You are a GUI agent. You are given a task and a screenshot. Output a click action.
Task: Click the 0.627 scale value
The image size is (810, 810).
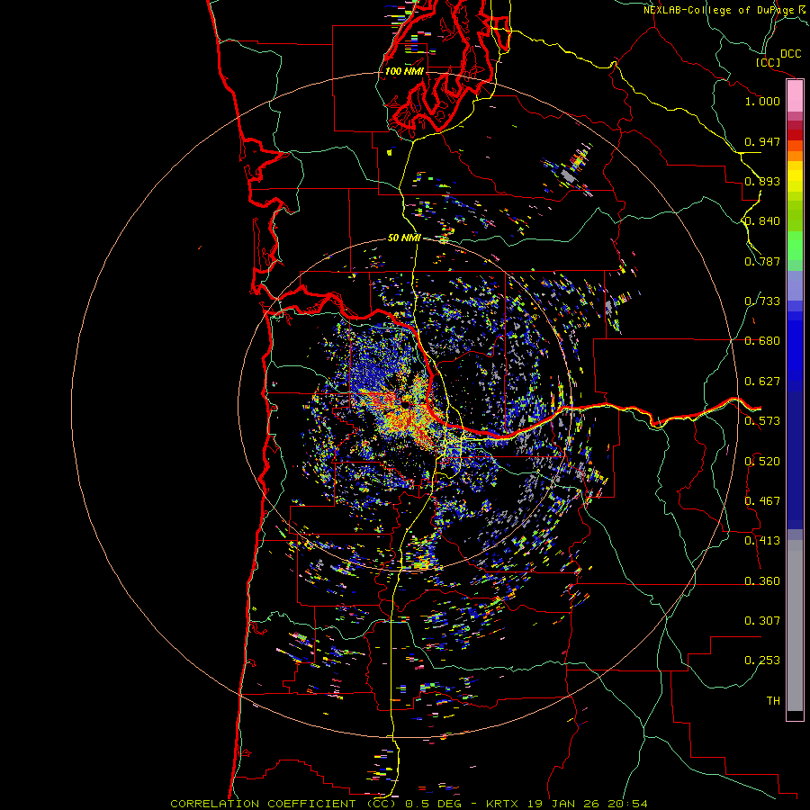pos(762,382)
